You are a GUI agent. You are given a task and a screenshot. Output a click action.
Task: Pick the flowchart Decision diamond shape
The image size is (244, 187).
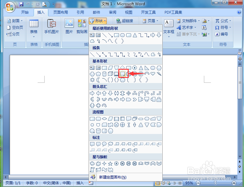(104, 119)
